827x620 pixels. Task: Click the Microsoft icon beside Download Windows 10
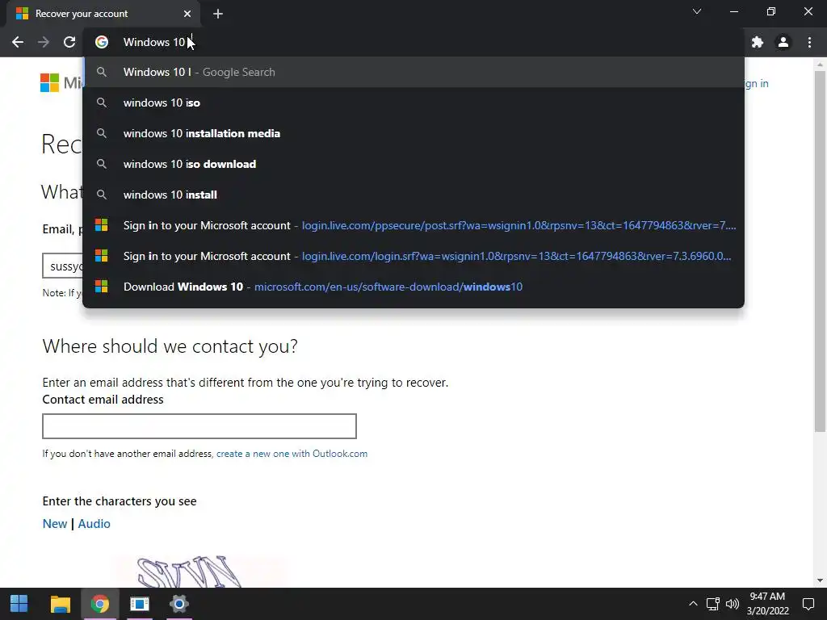click(101, 287)
